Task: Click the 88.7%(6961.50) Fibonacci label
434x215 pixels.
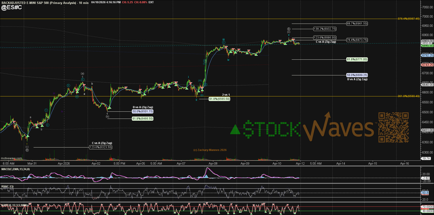Action: (x=357, y=23)
